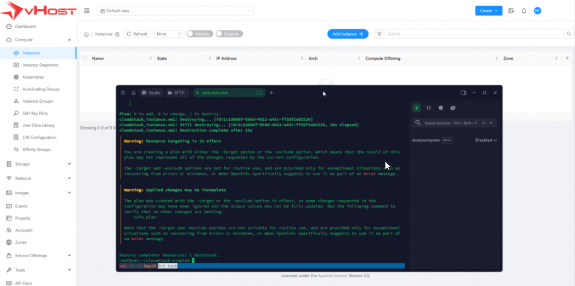The image size is (575, 286).
Task: Open a new terminal tab with plus icon
Action: pyautogui.click(x=272, y=93)
